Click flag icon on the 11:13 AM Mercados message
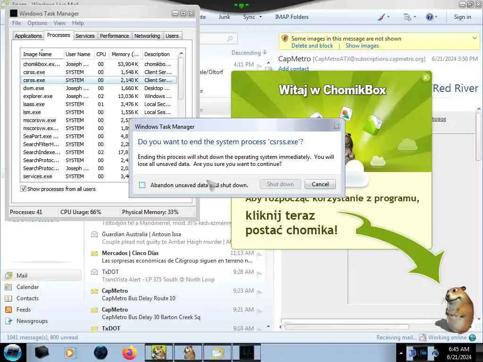 coord(259,255)
